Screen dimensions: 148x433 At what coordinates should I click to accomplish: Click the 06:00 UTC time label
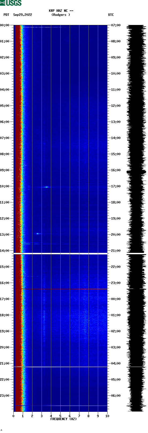[116, 395]
